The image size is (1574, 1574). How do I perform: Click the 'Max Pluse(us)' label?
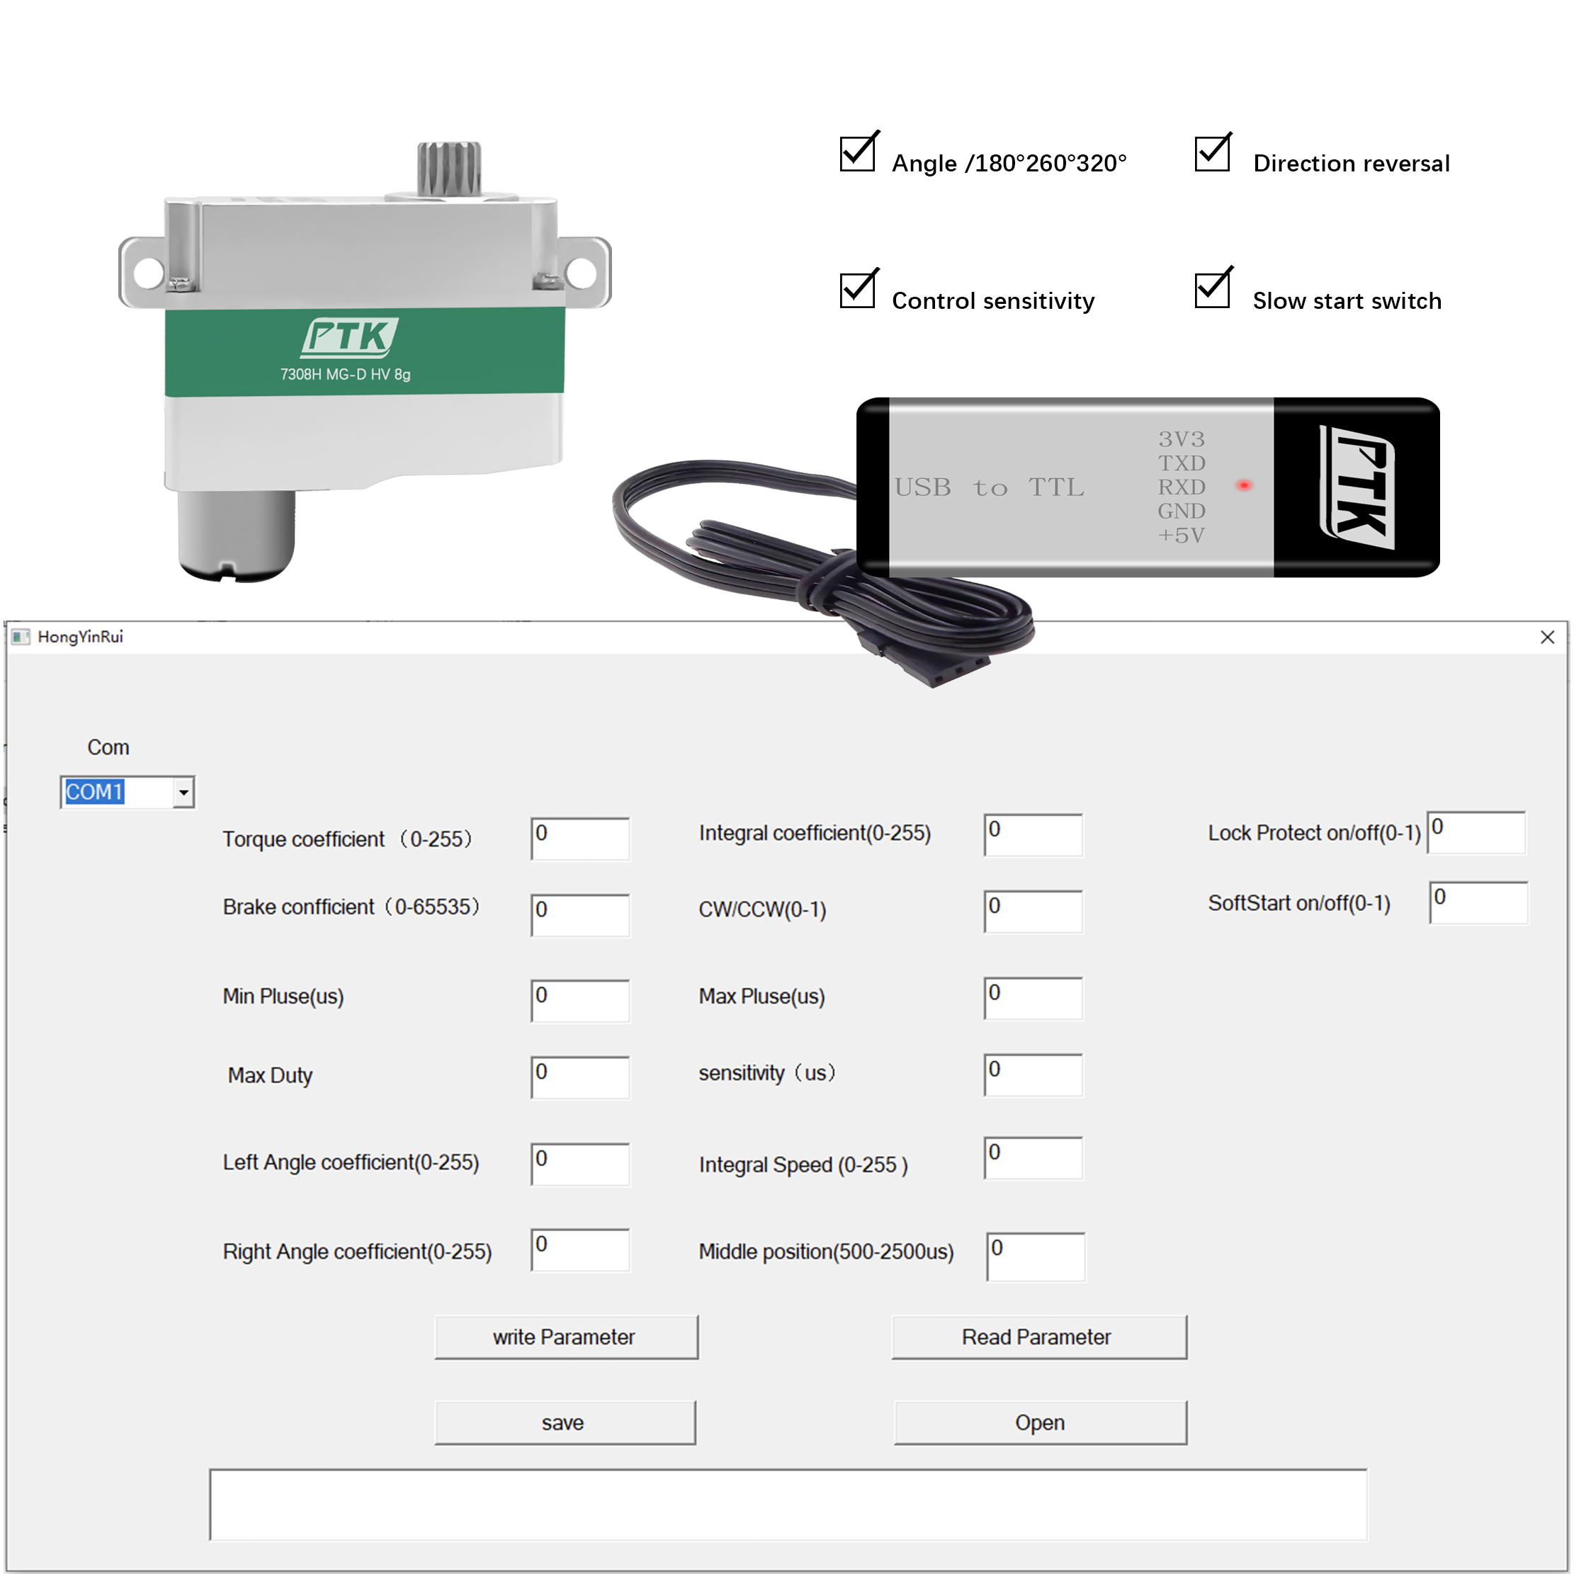click(761, 997)
